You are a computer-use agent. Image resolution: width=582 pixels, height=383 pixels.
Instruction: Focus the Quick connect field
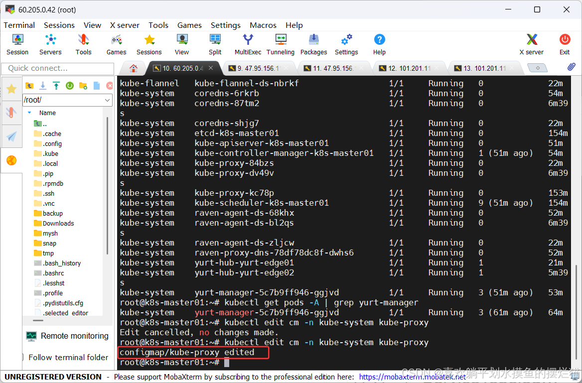click(x=57, y=68)
